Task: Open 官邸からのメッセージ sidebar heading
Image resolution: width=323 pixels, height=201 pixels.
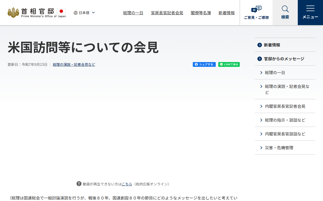Action: [x=284, y=59]
